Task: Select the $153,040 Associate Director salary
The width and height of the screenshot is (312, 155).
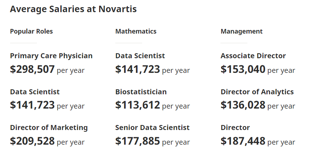Action: [x=243, y=69]
